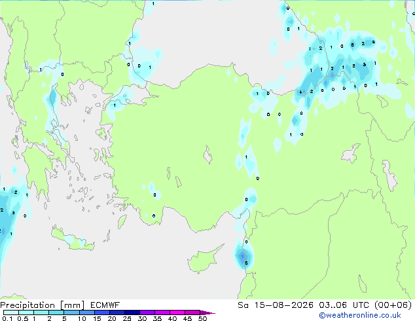Click the ECMWF model label
415x321 pixels.
(x=105, y=305)
